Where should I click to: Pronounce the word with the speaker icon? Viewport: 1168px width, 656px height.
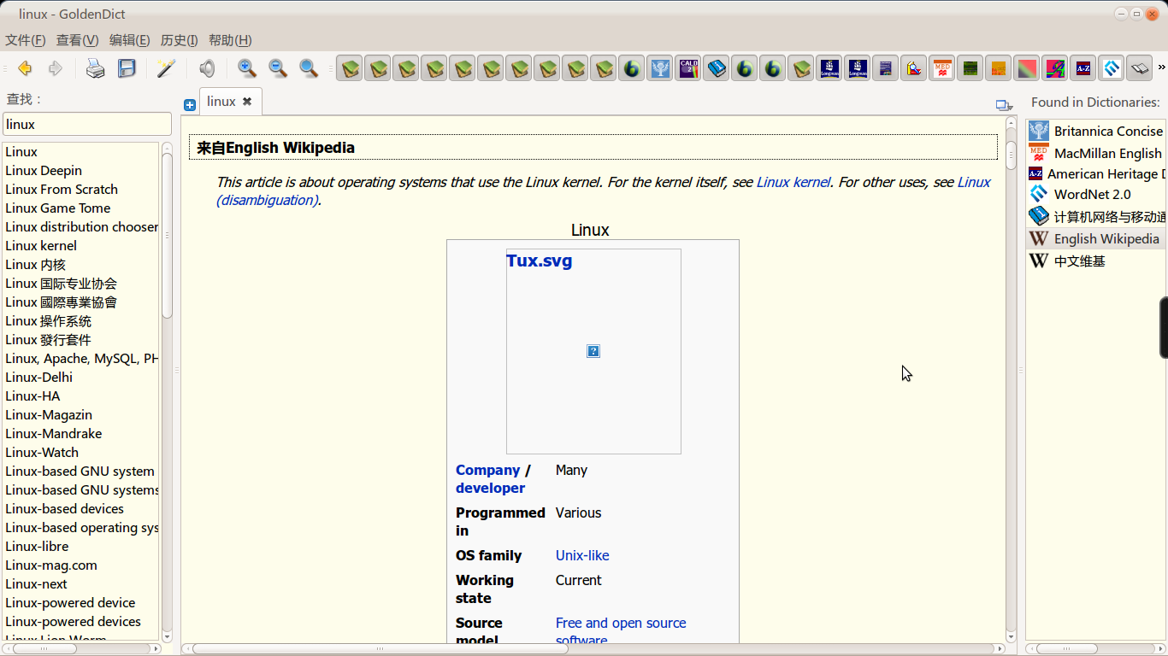click(x=207, y=68)
